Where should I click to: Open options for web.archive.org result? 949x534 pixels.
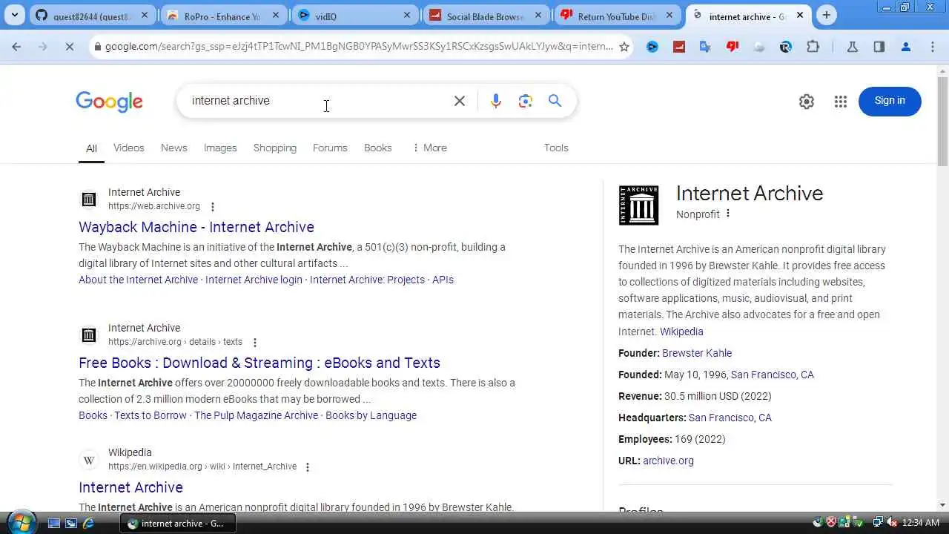(x=213, y=207)
